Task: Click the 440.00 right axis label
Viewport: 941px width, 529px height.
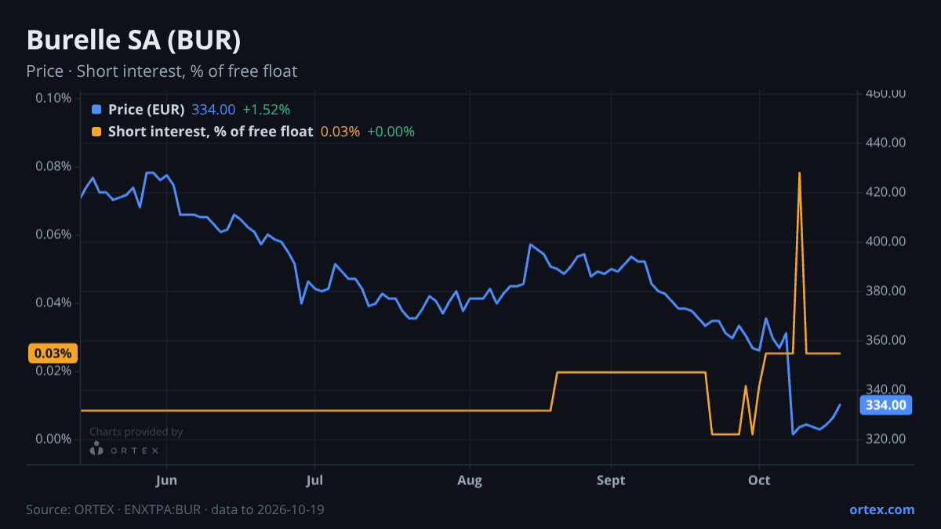Action: (x=886, y=143)
